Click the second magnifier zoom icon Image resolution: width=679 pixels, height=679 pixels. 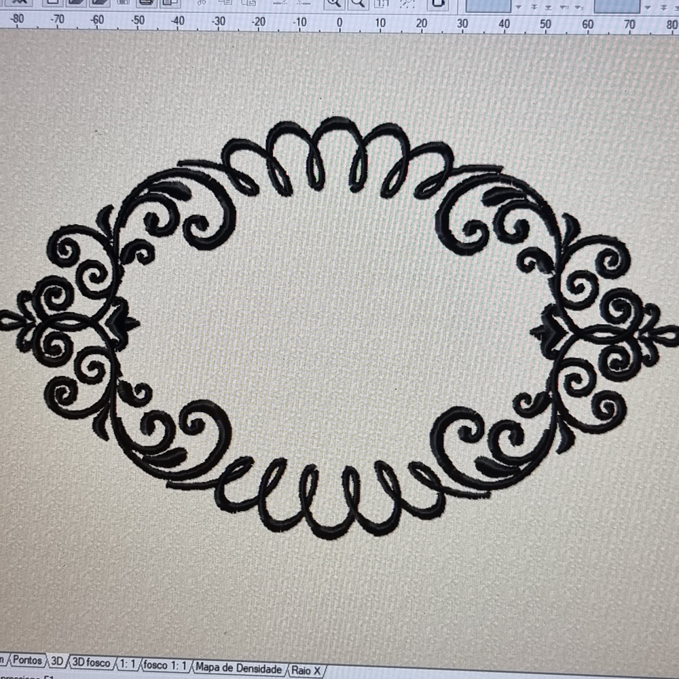357,3
